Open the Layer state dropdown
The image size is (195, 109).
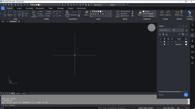click(x=165, y=30)
